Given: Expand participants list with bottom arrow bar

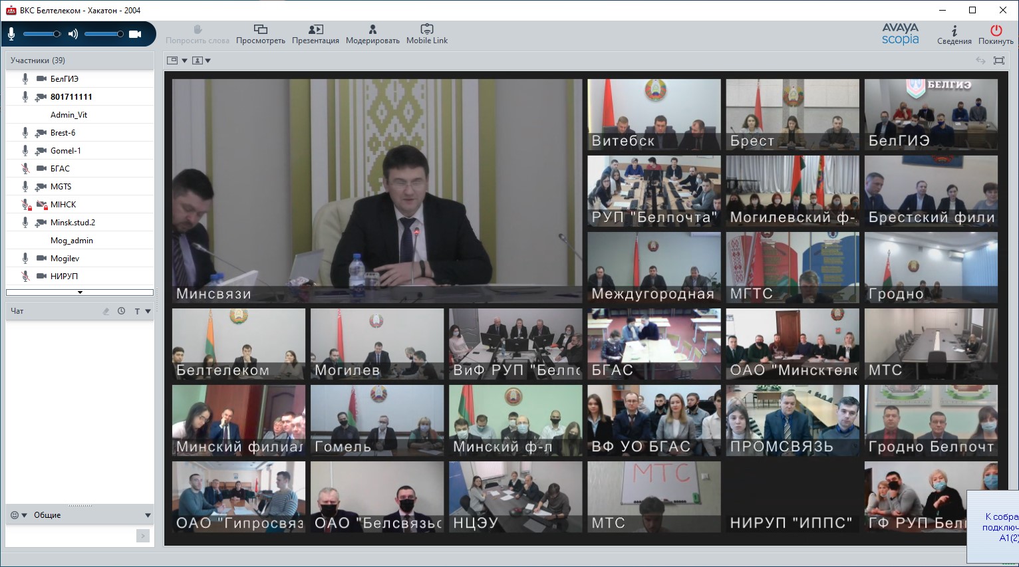Looking at the screenshot, I should point(80,292).
